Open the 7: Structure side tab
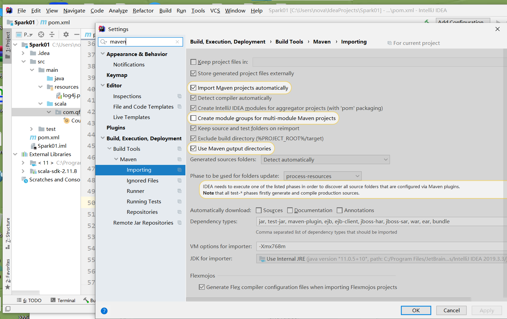This screenshot has height=319, width=507. 8,233
